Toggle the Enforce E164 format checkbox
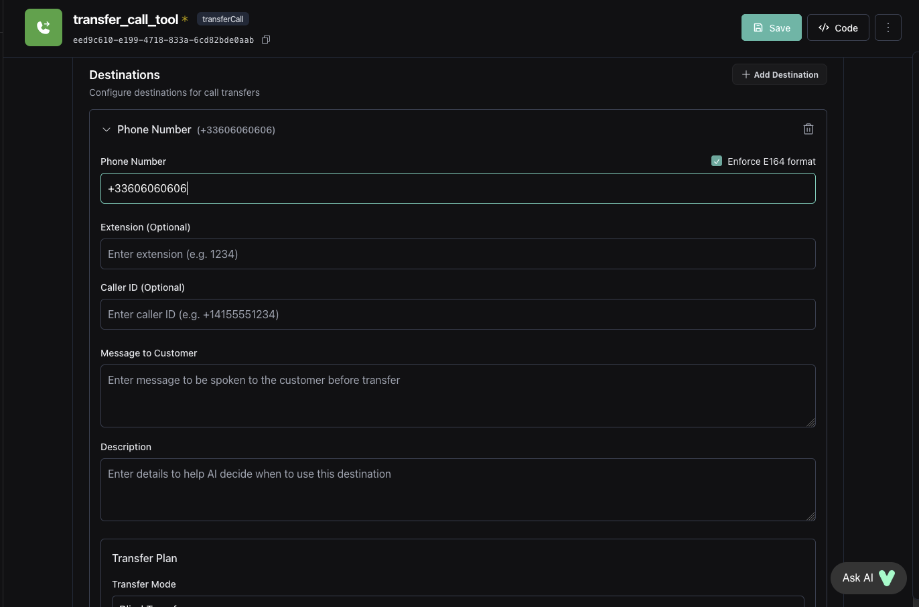The height and width of the screenshot is (607, 919). (717, 161)
